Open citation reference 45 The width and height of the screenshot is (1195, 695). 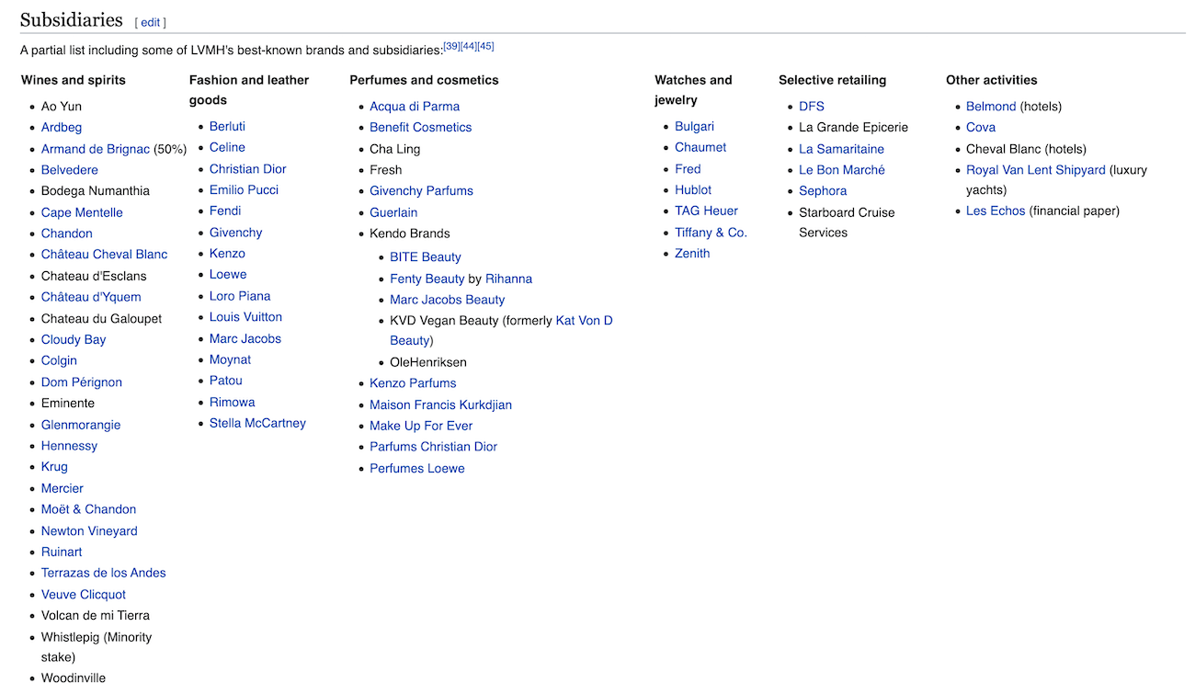(x=485, y=46)
